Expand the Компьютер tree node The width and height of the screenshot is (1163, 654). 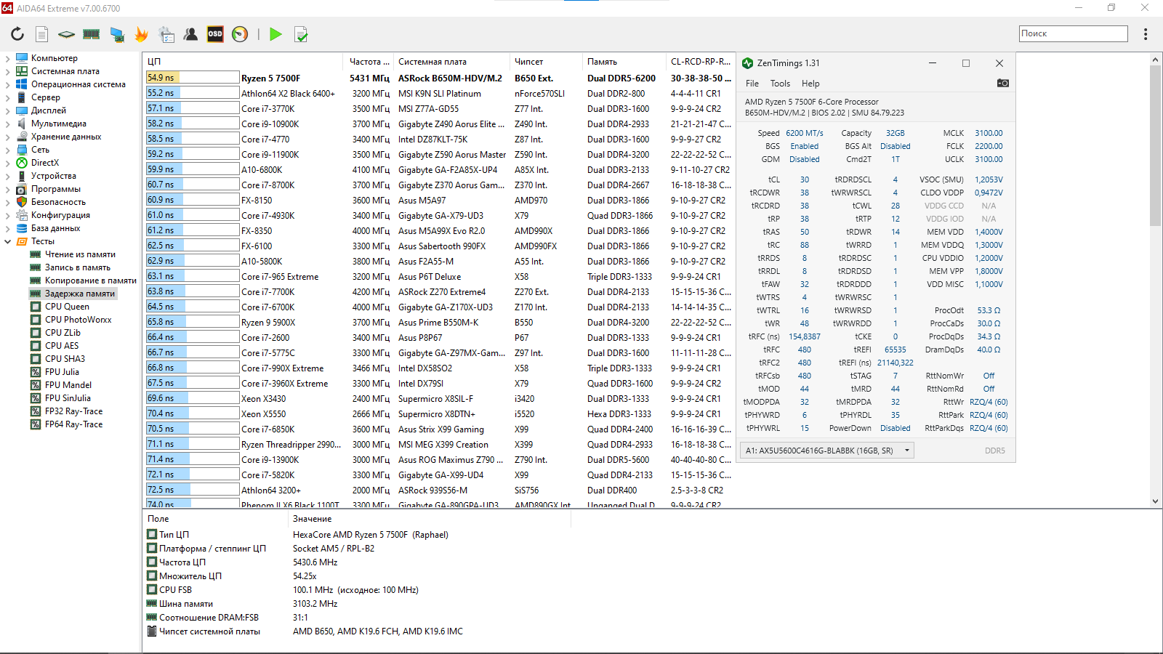(x=7, y=58)
